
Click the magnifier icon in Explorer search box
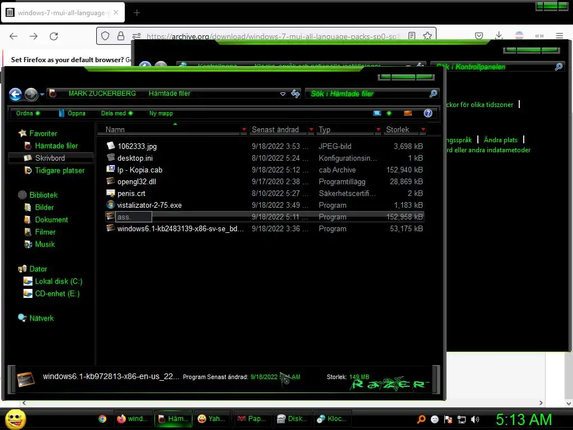pyautogui.click(x=434, y=94)
